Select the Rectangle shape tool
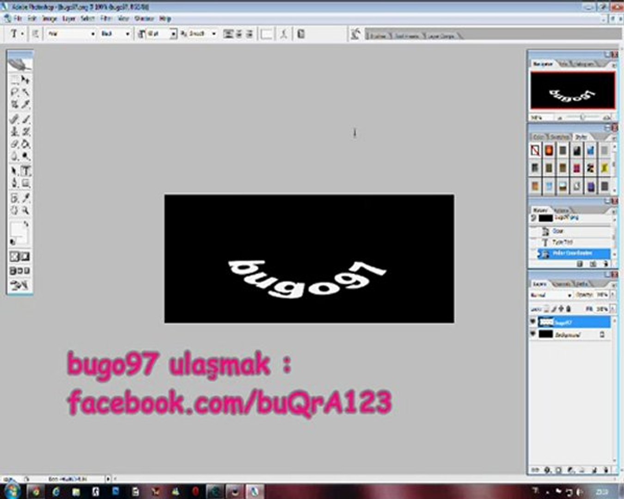The image size is (624, 499). (x=26, y=183)
